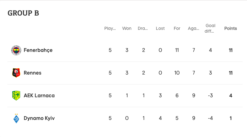The image size is (247, 137).
Task: Click the Points column header
Action: coord(230,28)
